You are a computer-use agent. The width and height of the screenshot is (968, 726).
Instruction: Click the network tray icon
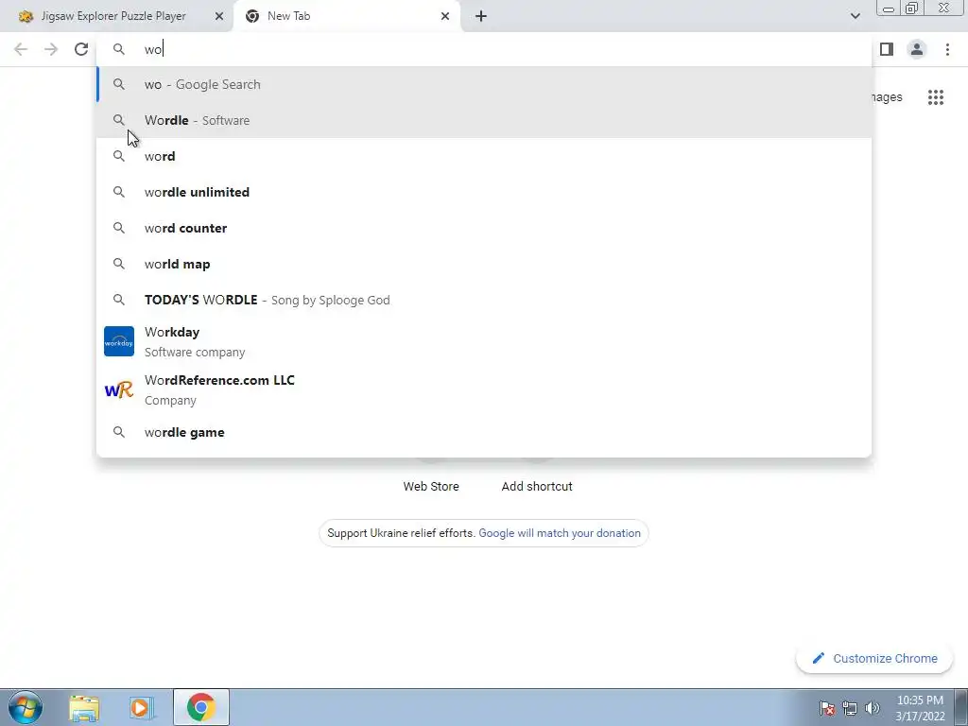(850, 708)
